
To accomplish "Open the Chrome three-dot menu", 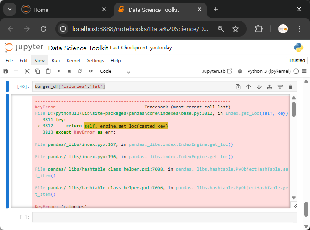I will pyautogui.click(x=299, y=29).
